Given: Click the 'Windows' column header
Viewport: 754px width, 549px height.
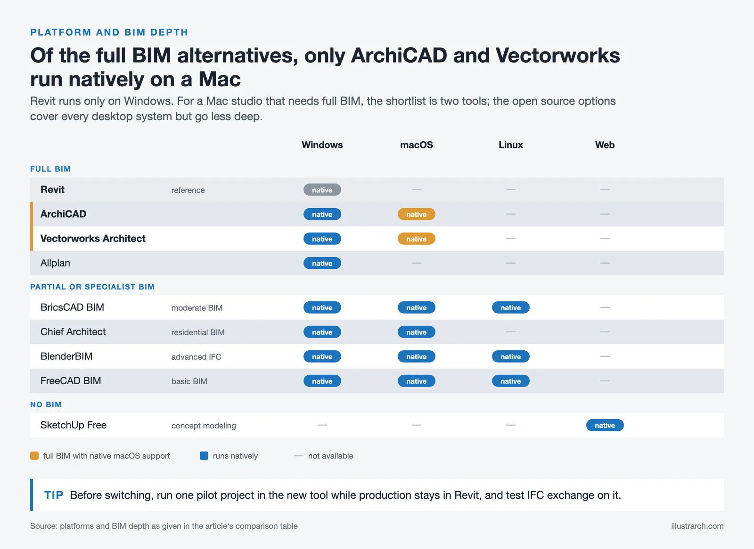Looking at the screenshot, I should pyautogui.click(x=322, y=145).
